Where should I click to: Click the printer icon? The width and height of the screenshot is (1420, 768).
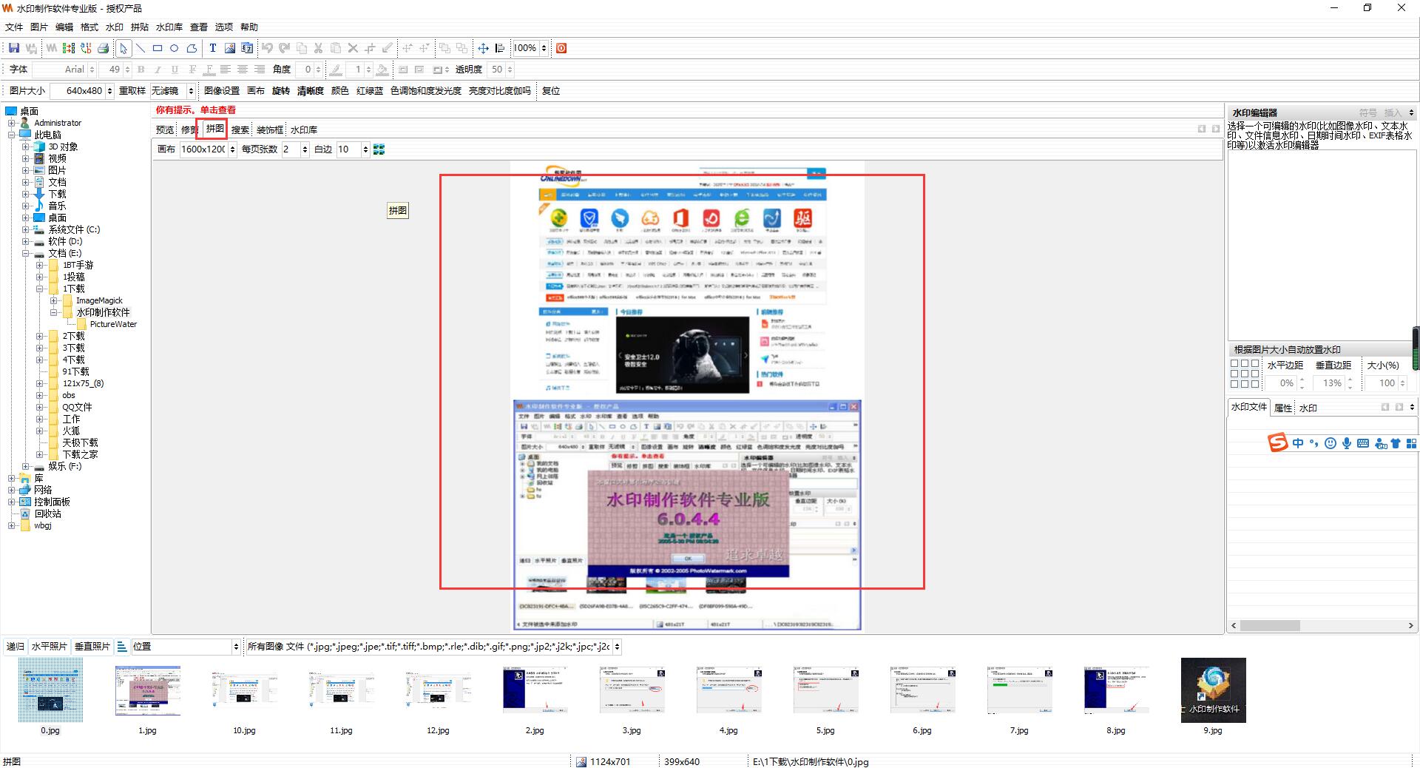pos(104,48)
